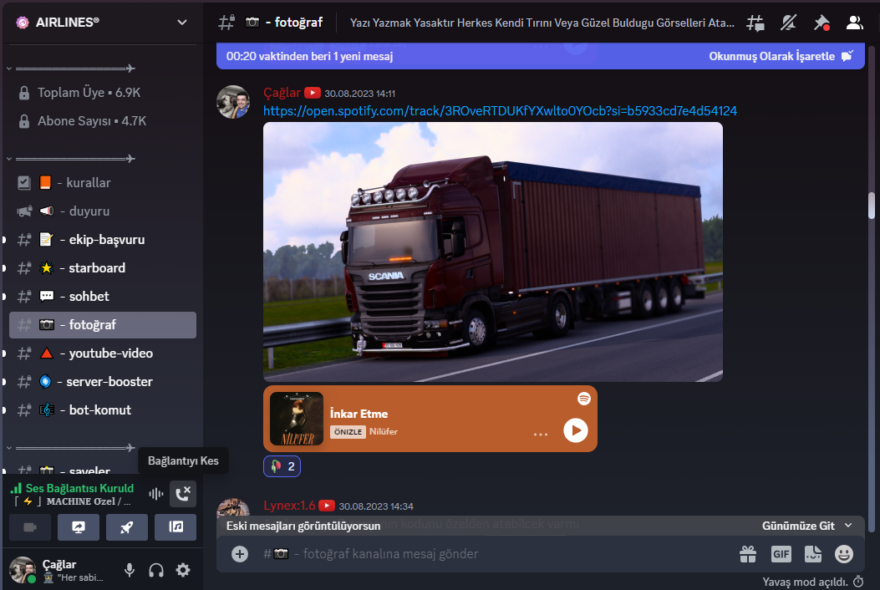Screen dimensions: 880x590
Task: Open the Threads icon in channel header
Action: 755,23
